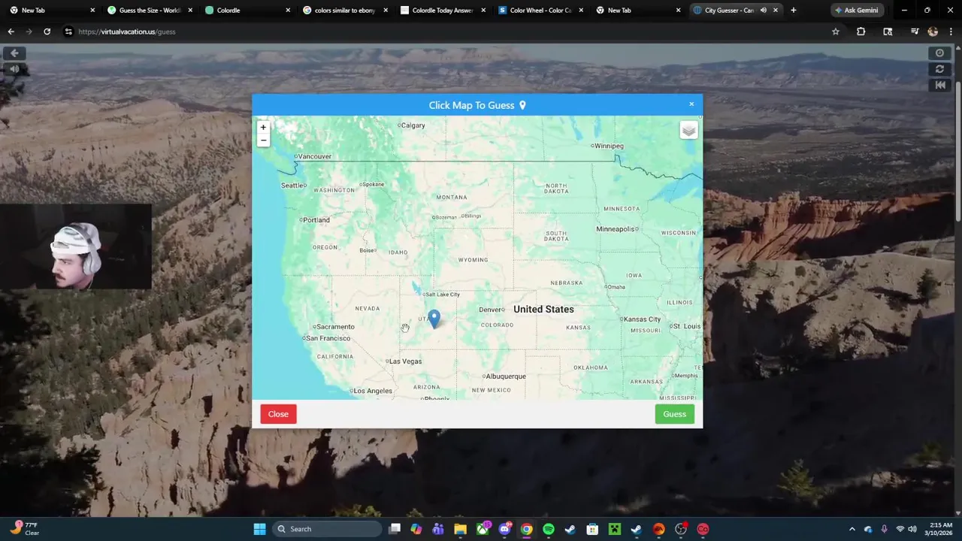
Task: Click the skip-to-start overlay icon
Action: 939,85
